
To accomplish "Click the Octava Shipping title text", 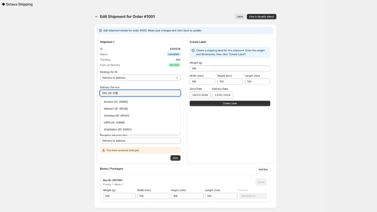I will [19, 4].
